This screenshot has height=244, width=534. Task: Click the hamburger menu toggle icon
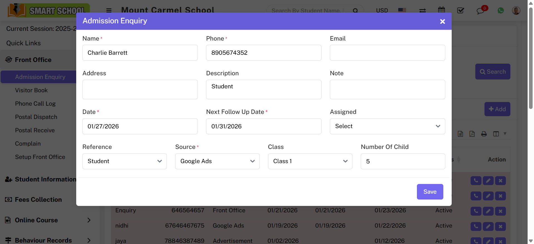click(x=109, y=11)
